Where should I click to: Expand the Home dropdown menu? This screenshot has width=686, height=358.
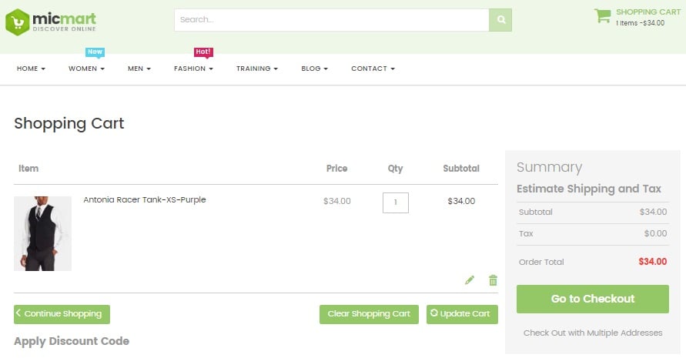(31, 69)
